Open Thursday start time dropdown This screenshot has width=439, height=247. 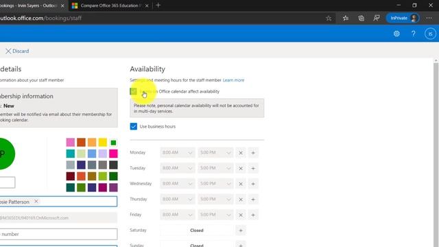point(177,199)
